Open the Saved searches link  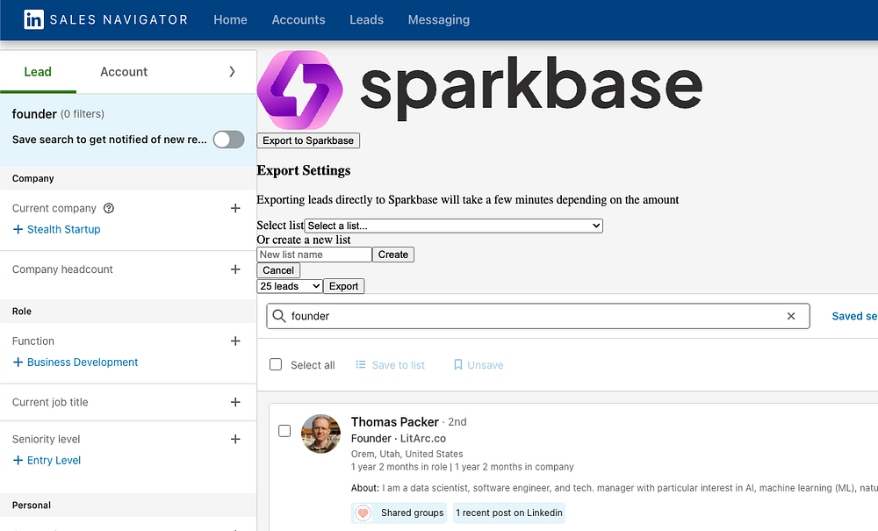click(x=854, y=316)
